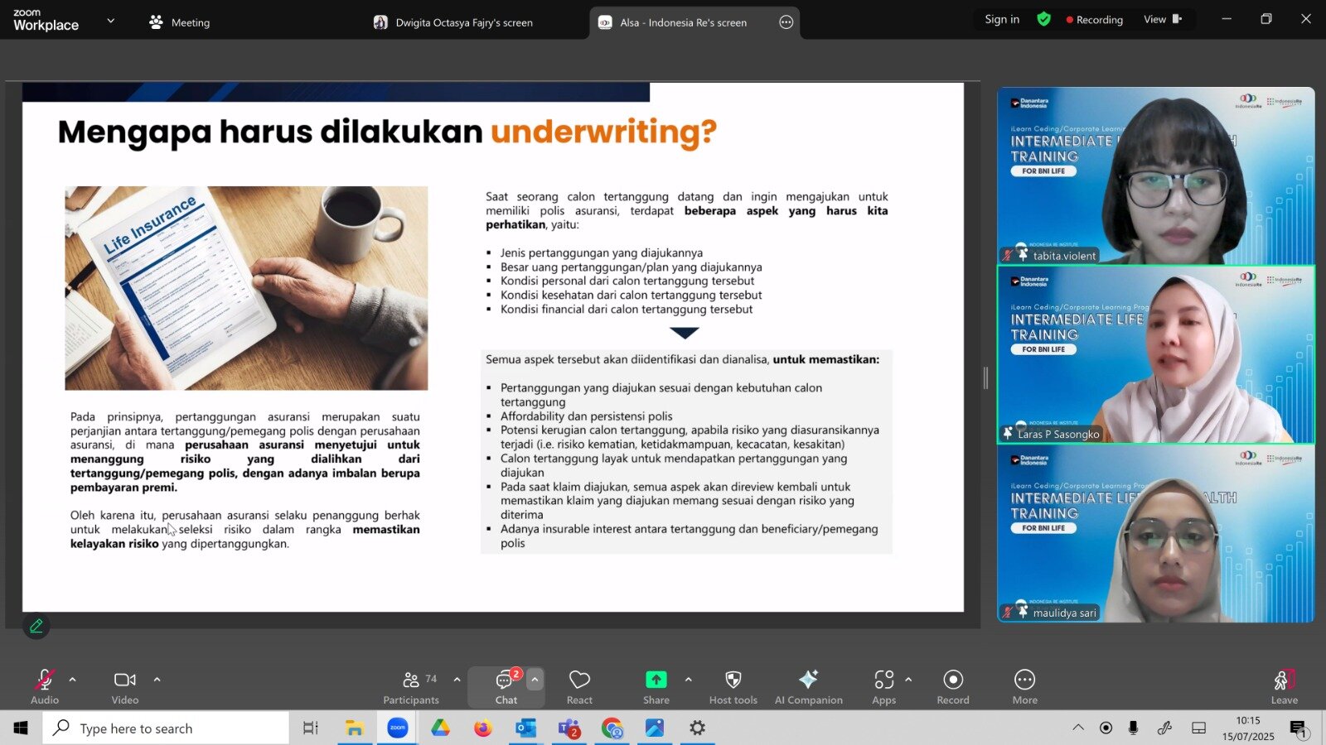Image resolution: width=1326 pixels, height=745 pixels.
Task: Open Settings gear in the taskbar
Action: coord(698,728)
